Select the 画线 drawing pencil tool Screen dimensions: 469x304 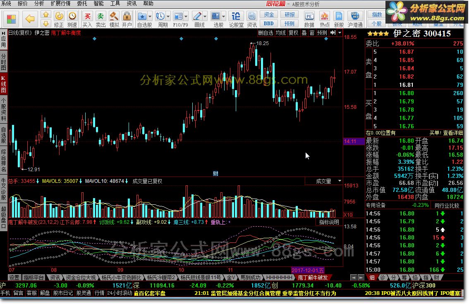(x=197, y=16)
